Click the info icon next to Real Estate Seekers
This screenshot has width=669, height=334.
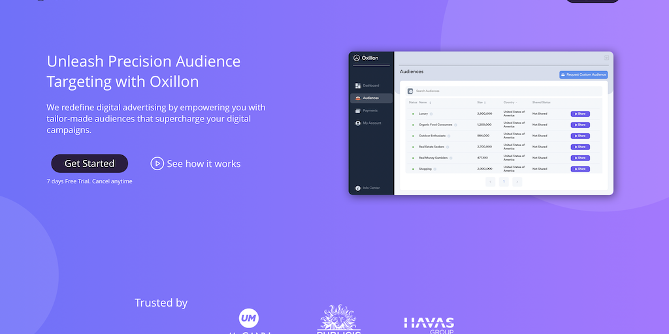click(448, 147)
